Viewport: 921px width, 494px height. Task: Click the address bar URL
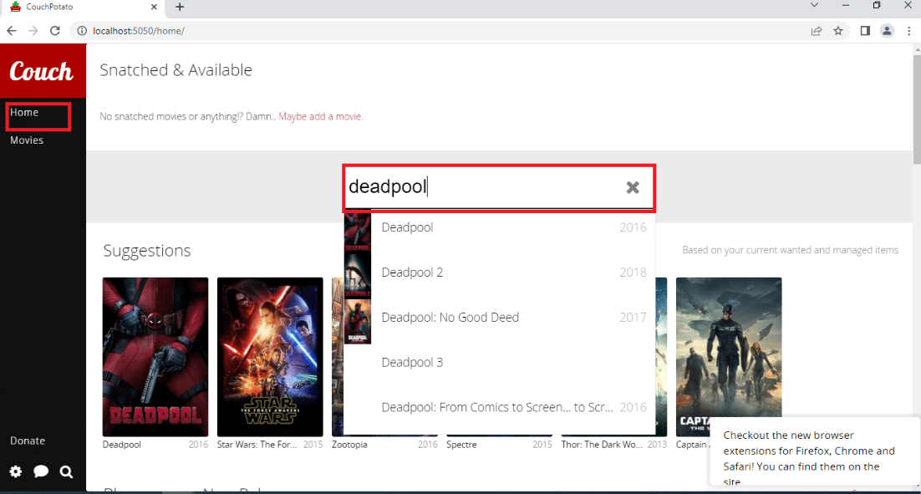pos(139,31)
